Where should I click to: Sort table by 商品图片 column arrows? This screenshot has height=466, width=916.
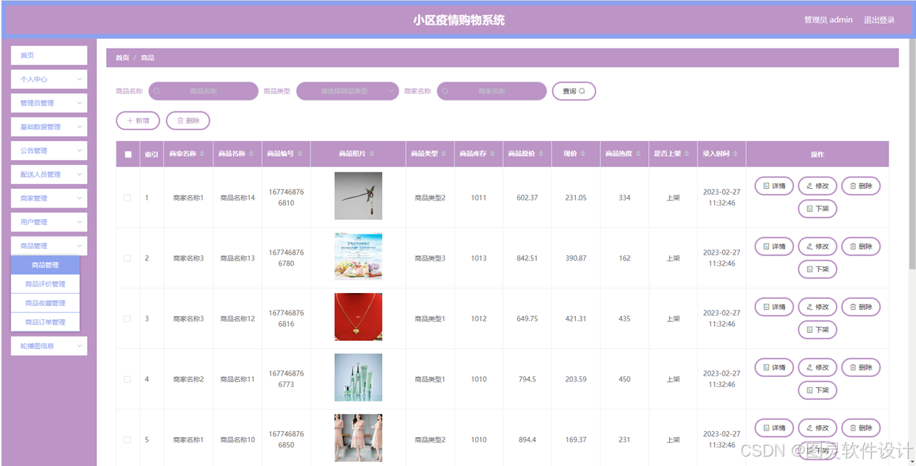pyautogui.click(x=373, y=154)
